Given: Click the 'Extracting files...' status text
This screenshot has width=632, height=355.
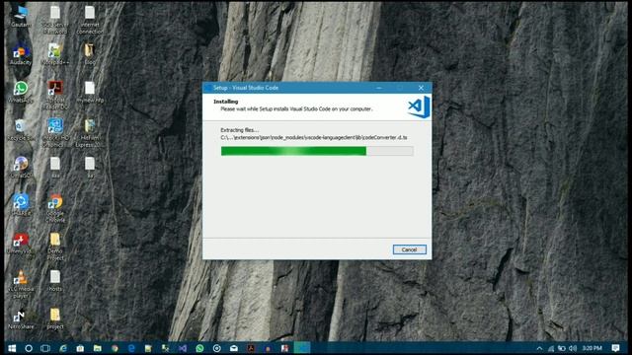Looking at the screenshot, I should tap(239, 130).
